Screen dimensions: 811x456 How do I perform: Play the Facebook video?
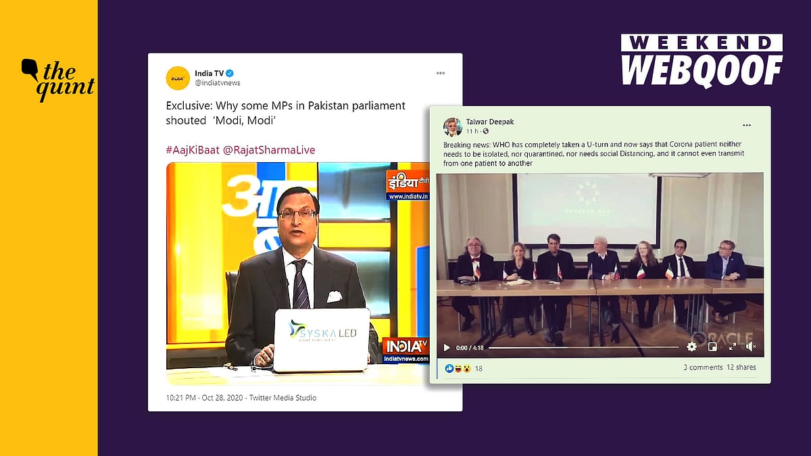pos(446,347)
